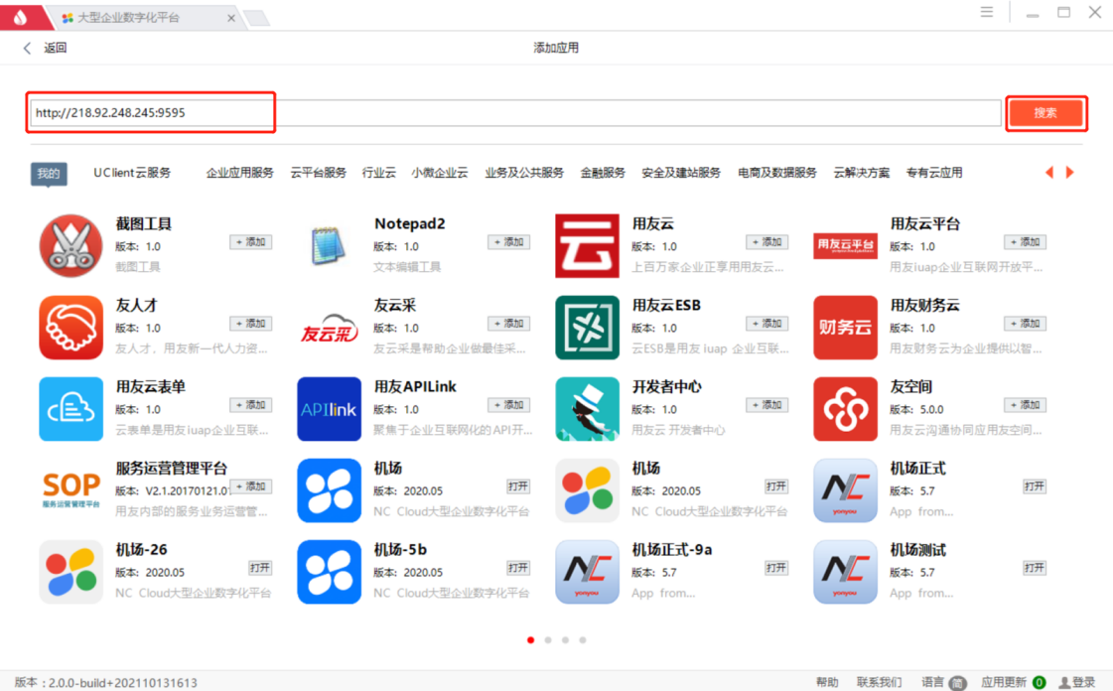Image resolution: width=1113 pixels, height=691 pixels.
Task: Click the 机场-26 app icon
Action: pos(70,572)
